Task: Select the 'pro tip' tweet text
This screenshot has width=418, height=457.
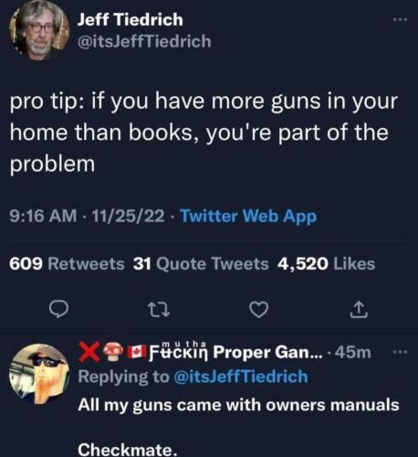Action: pos(204,133)
